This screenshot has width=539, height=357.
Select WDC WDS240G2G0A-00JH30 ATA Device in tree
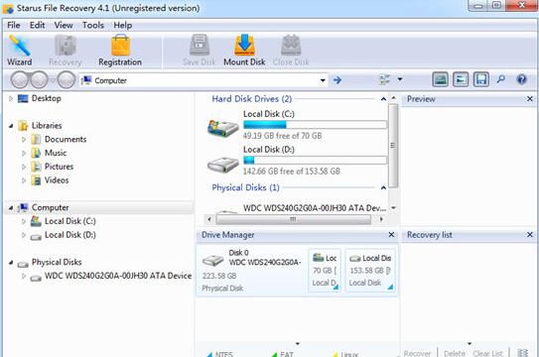pos(118,276)
